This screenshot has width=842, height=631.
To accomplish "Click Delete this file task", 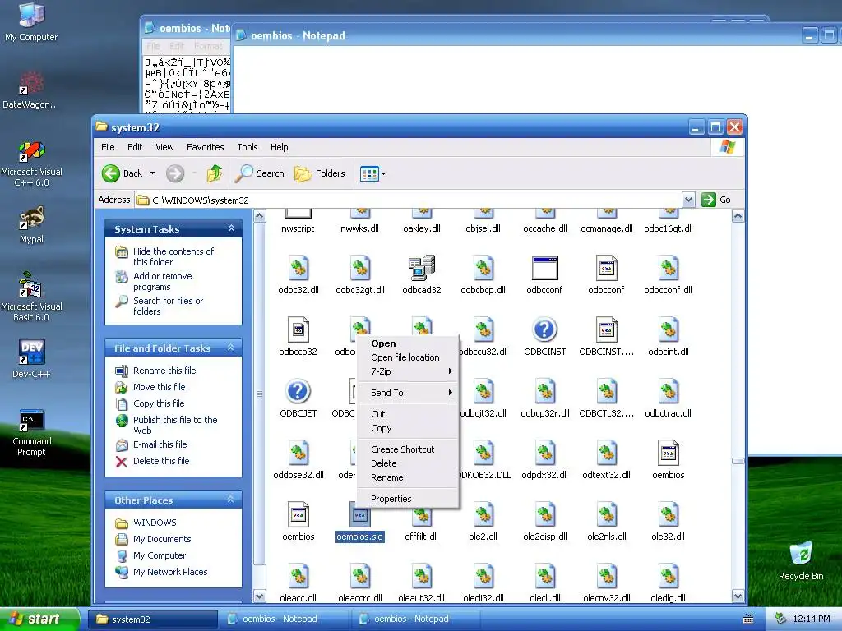I will click(161, 461).
